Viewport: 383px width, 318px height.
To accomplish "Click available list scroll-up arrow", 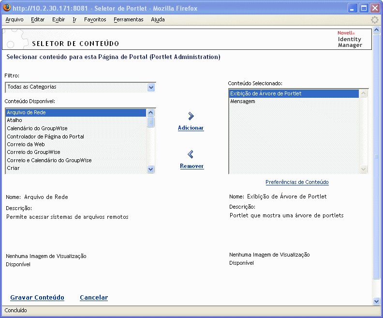I will (151, 112).
